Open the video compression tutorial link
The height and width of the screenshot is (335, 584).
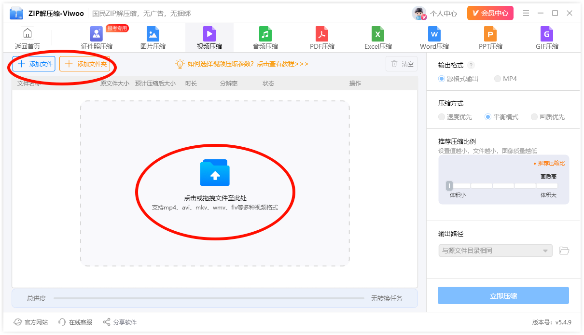point(242,64)
